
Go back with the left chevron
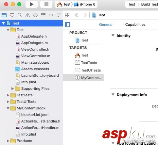pyautogui.click(x=77, y=15)
